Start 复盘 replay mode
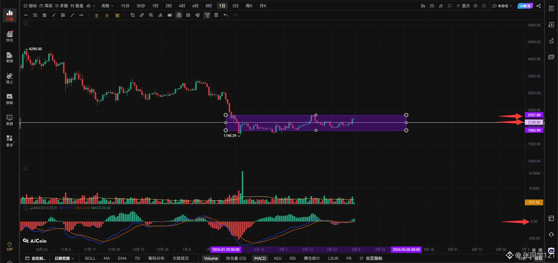This screenshot has height=263, width=558. point(77,6)
